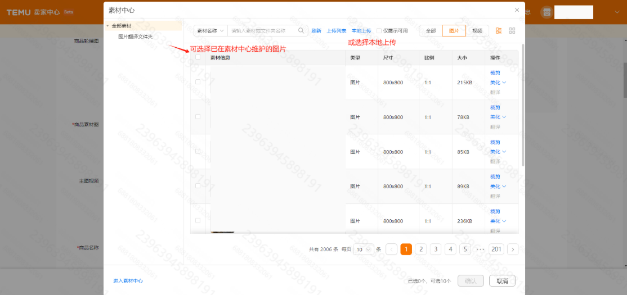
Task: Select the checkbox for the 89KB image row
Action: pyautogui.click(x=198, y=185)
